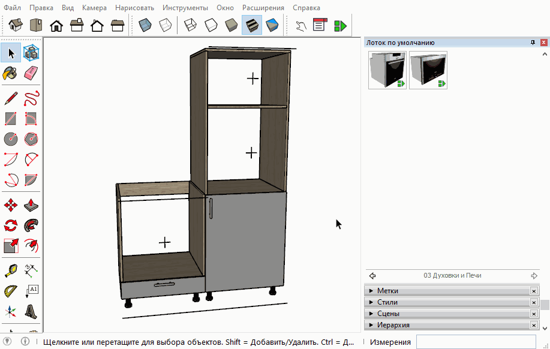The width and height of the screenshot is (550, 349).
Task: Enable Hidden Line face style
Action: (211, 25)
